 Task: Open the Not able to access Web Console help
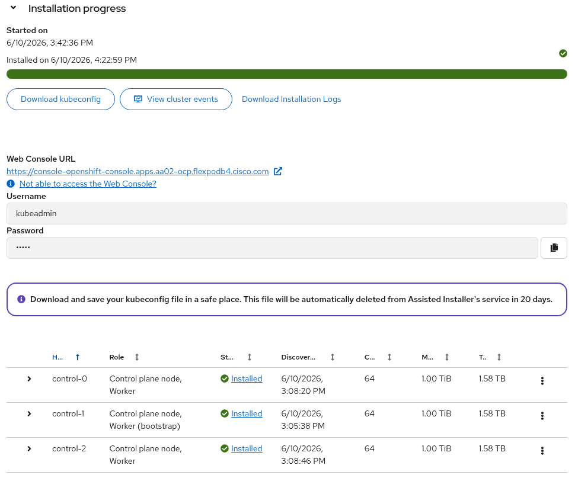click(88, 184)
